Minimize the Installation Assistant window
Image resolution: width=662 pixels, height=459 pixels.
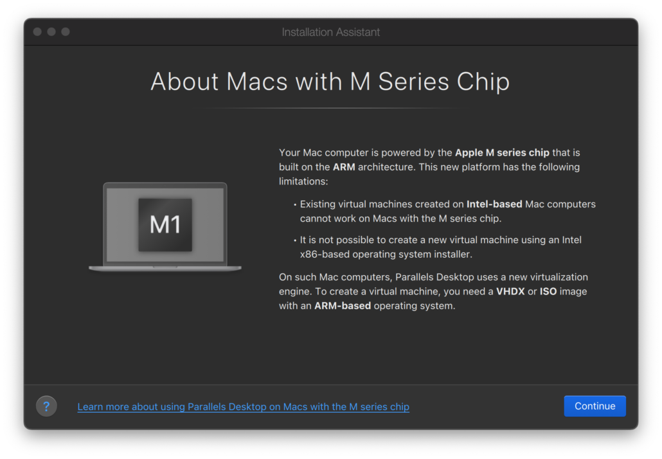tap(51, 32)
